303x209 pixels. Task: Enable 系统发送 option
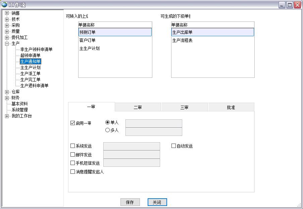[72, 146]
